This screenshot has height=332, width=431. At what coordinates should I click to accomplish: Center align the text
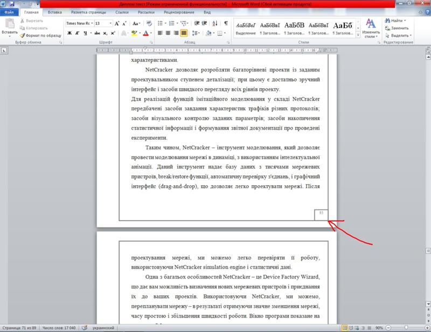pos(168,33)
